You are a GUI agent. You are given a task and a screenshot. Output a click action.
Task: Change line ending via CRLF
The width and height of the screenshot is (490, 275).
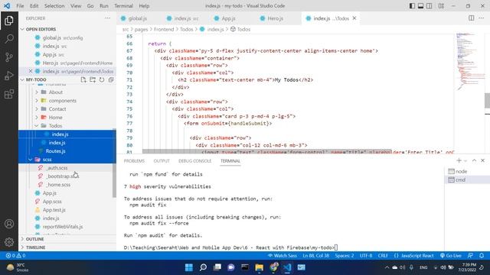[x=383, y=255]
